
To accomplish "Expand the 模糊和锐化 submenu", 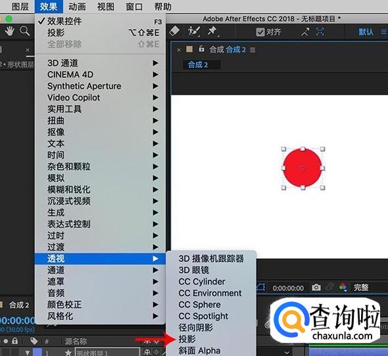I will tap(100, 189).
